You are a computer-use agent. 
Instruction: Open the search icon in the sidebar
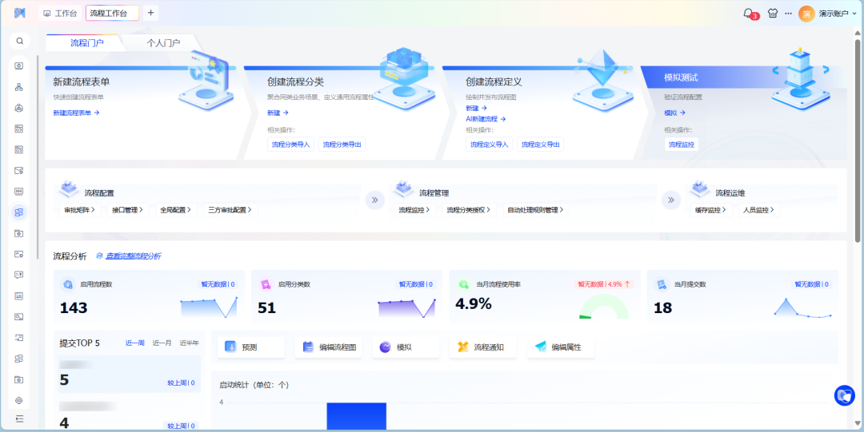(19, 41)
